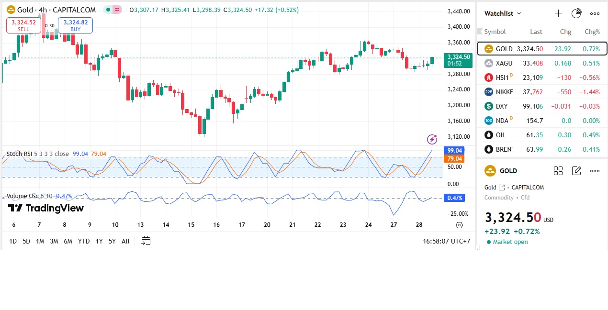Screen dimensions: 608x310
Task: Open the GOLD details three-dots menu
Action: point(595,171)
